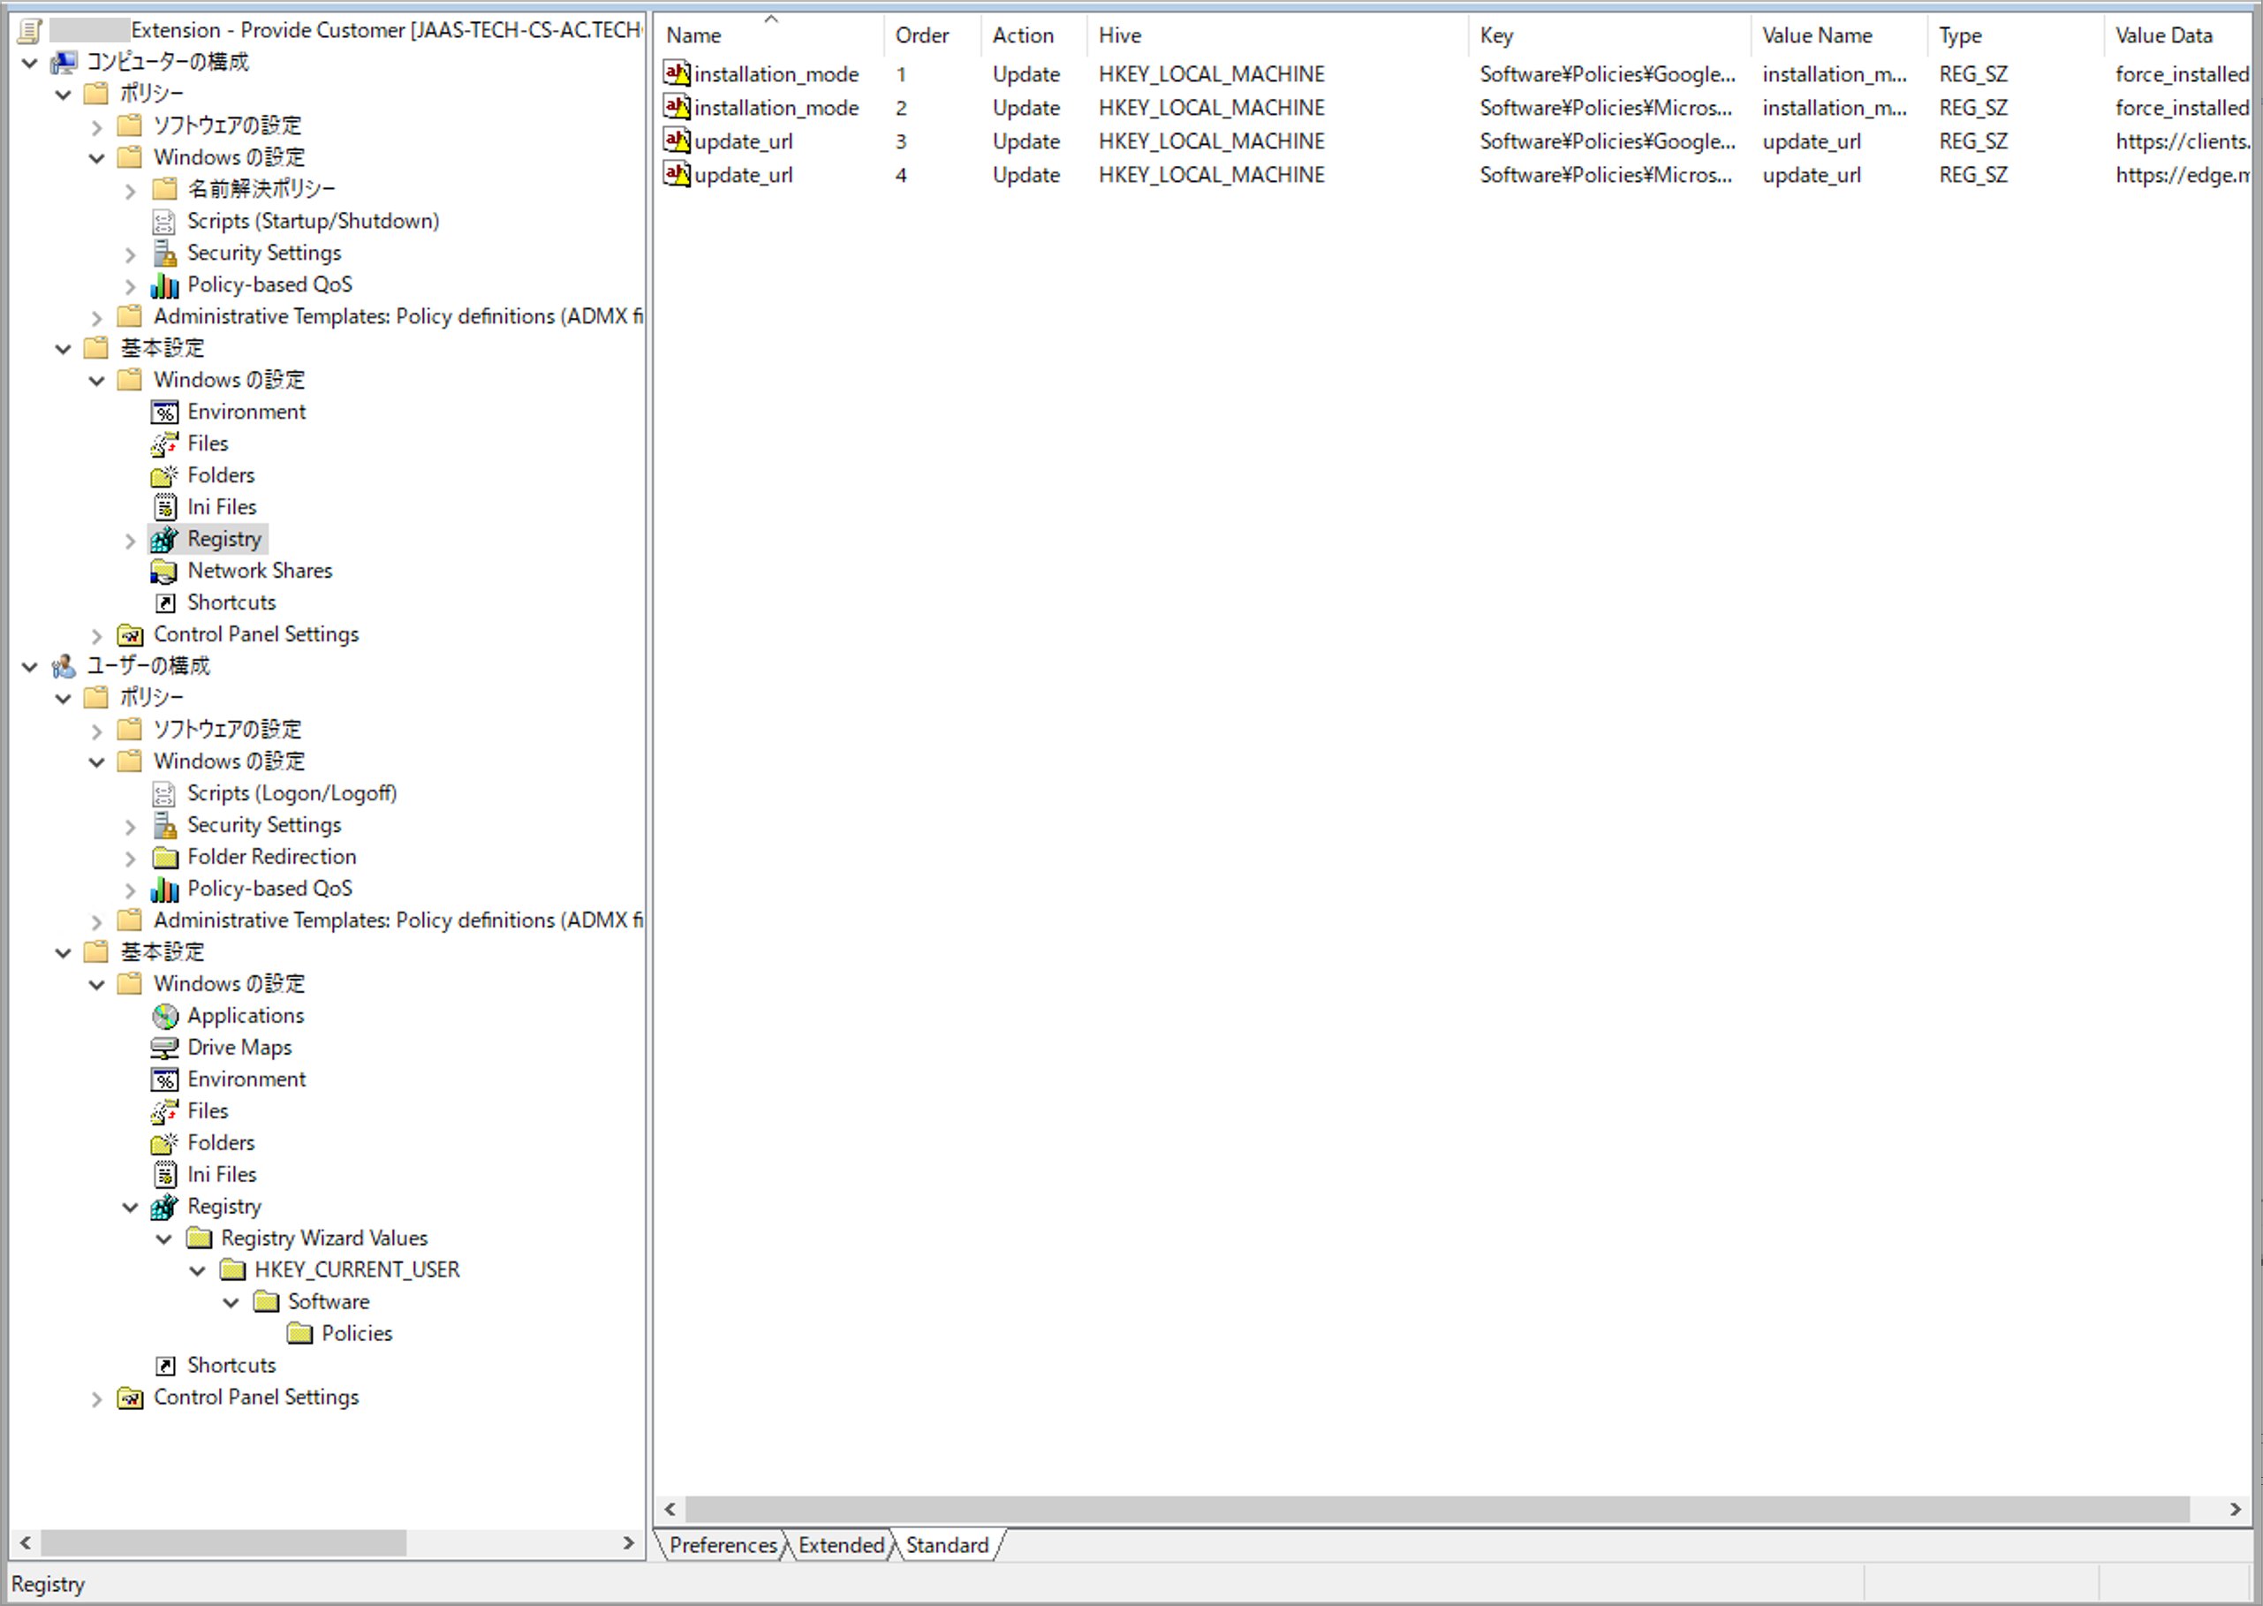The height and width of the screenshot is (1606, 2263).
Task: Click the Registry icon under Computer Configuration preferences
Action: pyautogui.click(x=164, y=539)
